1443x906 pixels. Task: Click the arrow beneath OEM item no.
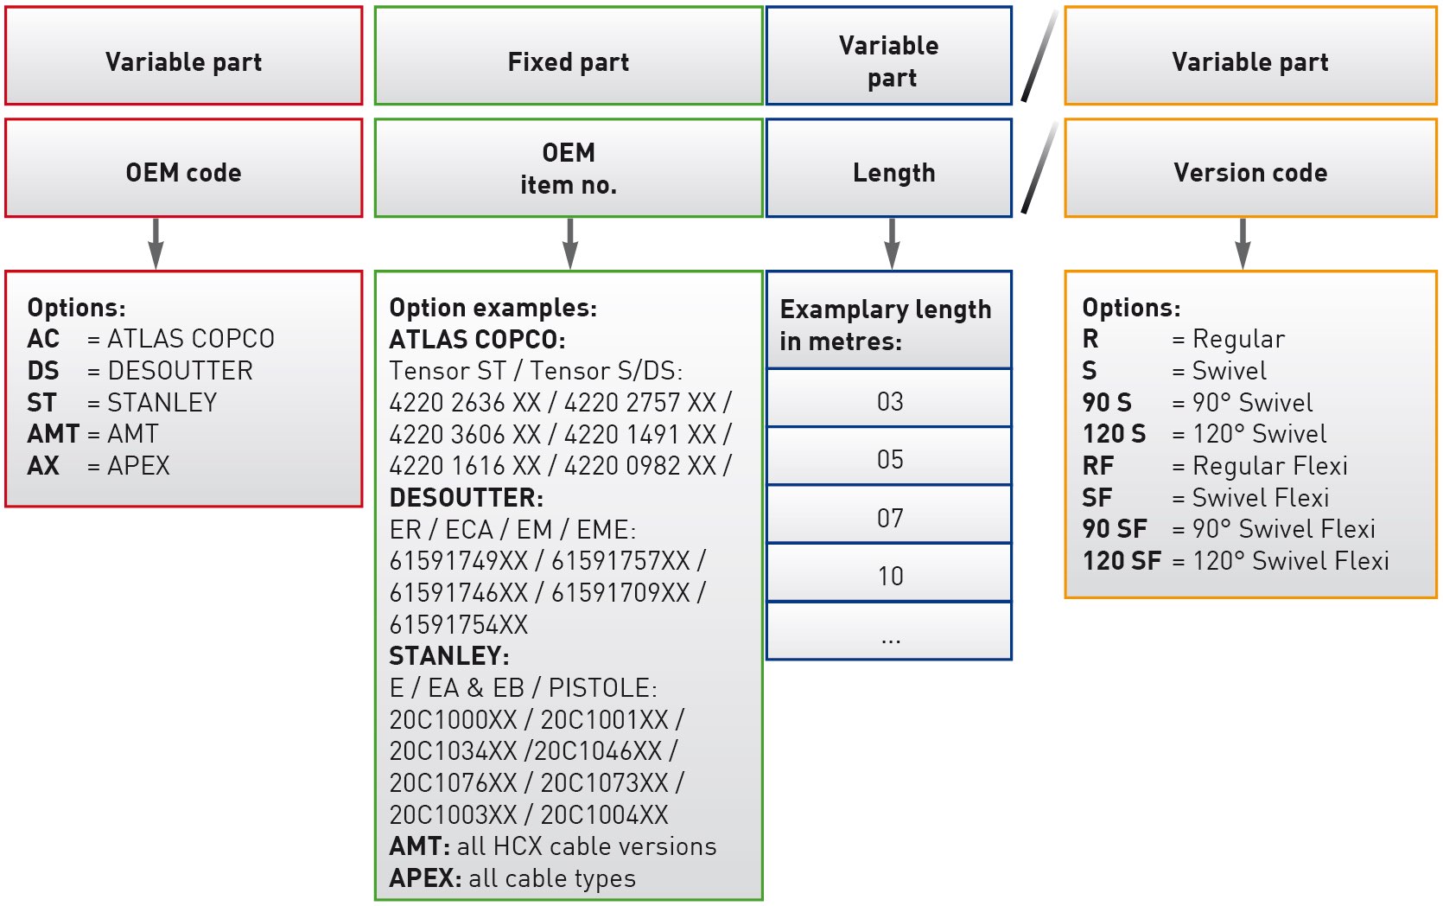point(569,244)
